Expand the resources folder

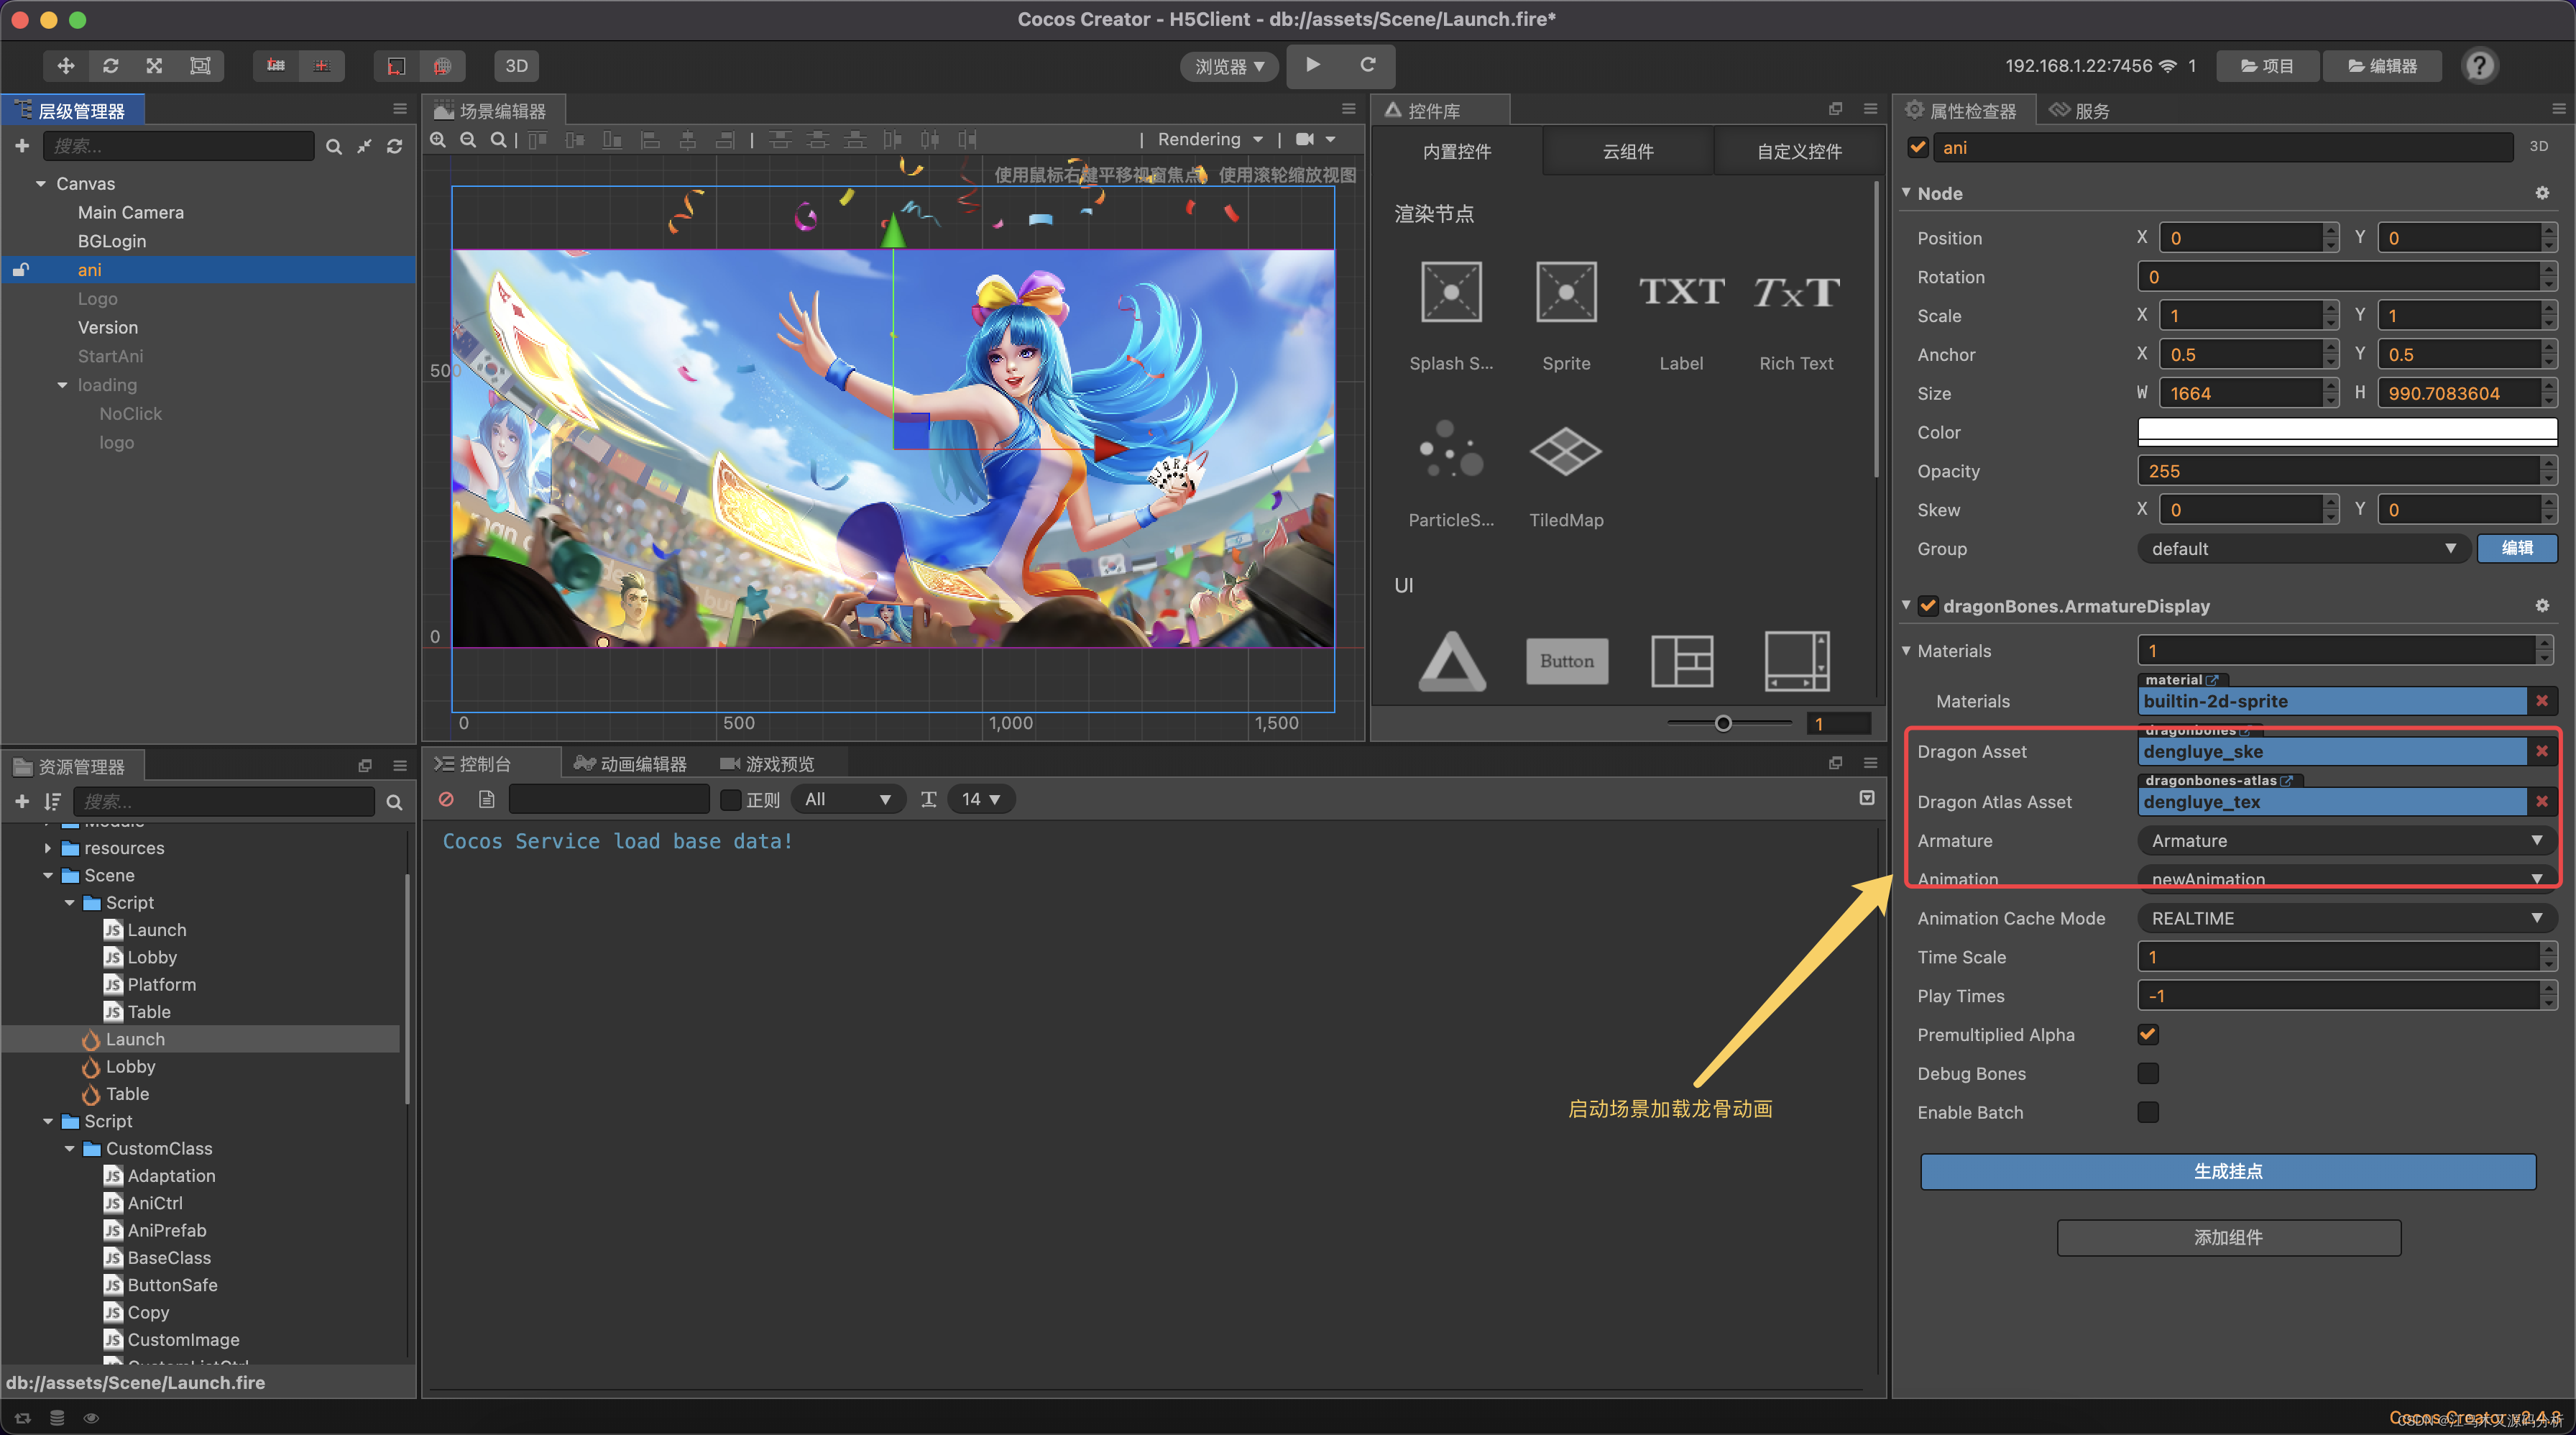pyautogui.click(x=47, y=848)
